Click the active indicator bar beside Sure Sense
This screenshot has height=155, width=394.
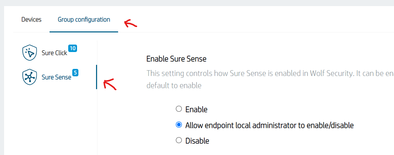click(96, 77)
